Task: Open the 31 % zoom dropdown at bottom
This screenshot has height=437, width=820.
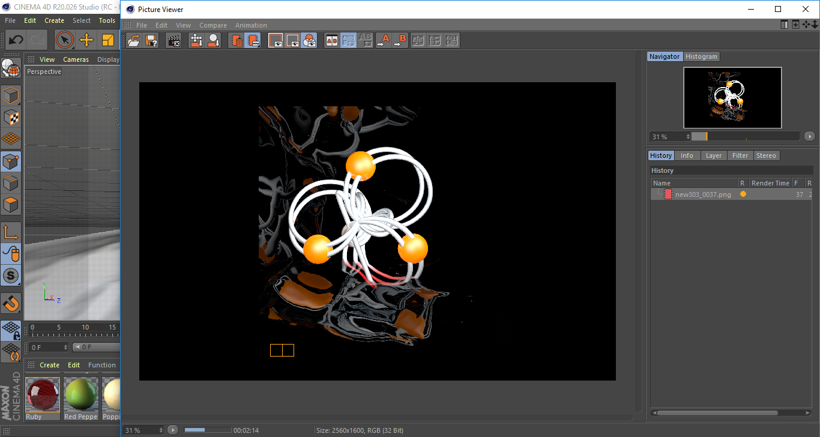Action: click(x=143, y=430)
